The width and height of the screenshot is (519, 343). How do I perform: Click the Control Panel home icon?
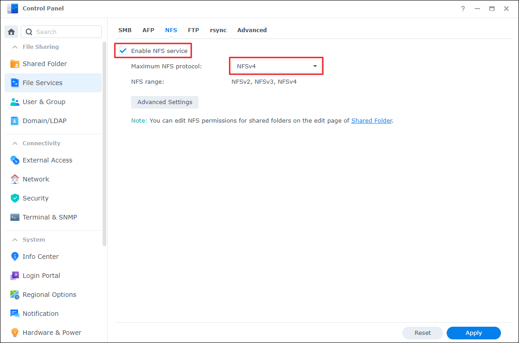click(11, 31)
